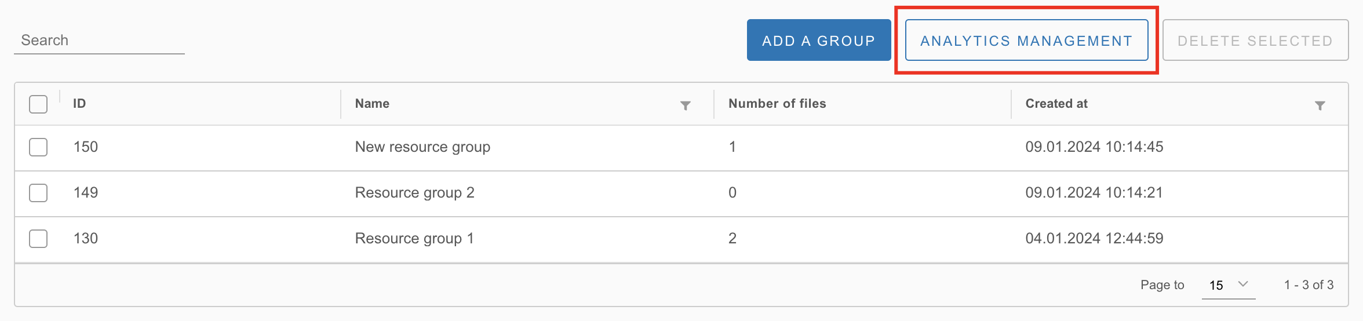1363x321 pixels.
Task: Select the checkbox for Resource group 2
Action: (x=38, y=193)
